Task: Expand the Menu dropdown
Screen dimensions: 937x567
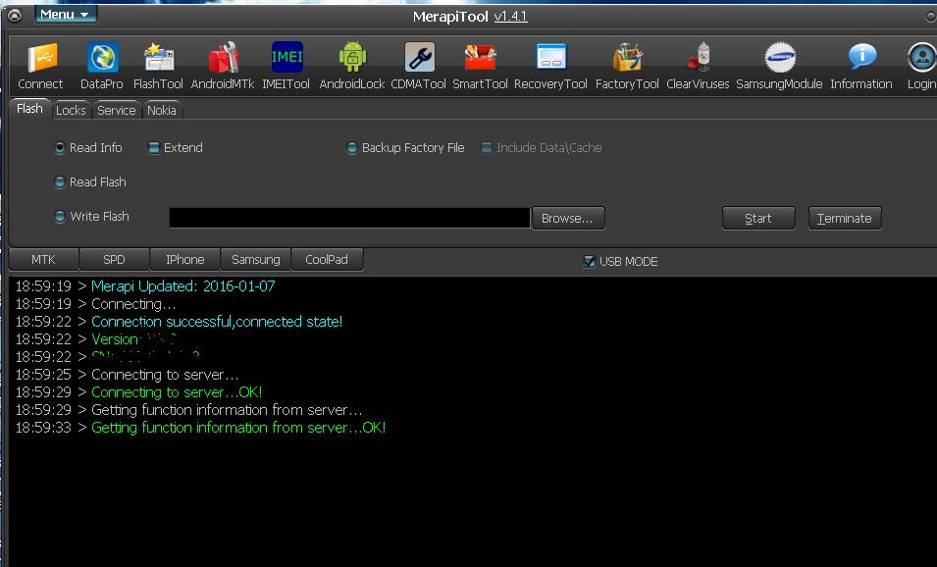Action: click(66, 15)
